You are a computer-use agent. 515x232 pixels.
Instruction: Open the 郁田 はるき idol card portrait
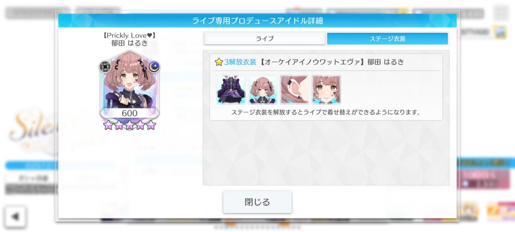129,86
